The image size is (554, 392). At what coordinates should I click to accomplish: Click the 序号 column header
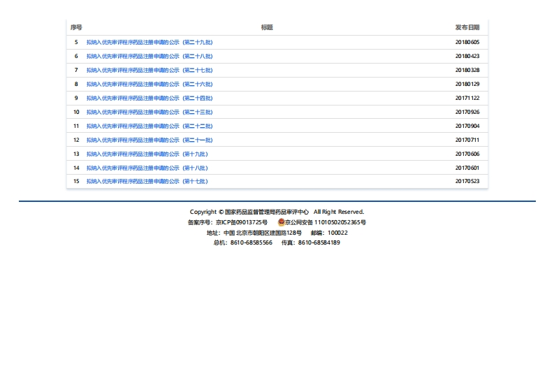click(76, 28)
